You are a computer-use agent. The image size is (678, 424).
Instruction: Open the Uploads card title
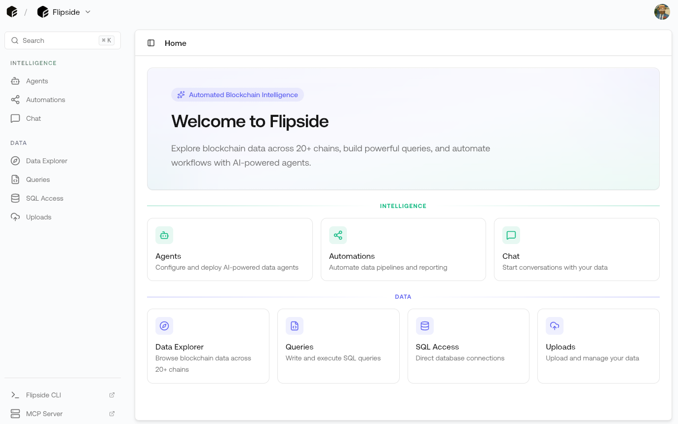(561, 347)
